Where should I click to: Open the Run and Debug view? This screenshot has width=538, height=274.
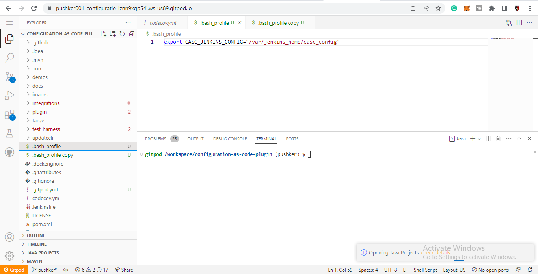click(9, 96)
